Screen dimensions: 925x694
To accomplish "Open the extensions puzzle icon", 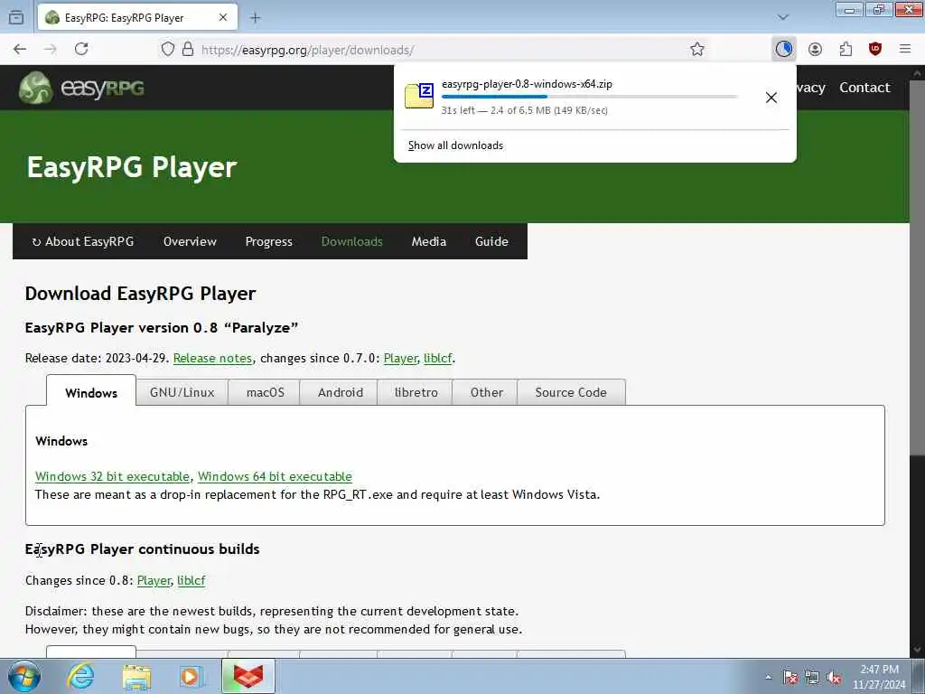I will (846, 50).
